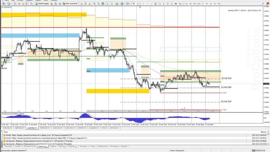
Task: Open news row Австралия Кредитование частного сектора
Action: point(135,141)
